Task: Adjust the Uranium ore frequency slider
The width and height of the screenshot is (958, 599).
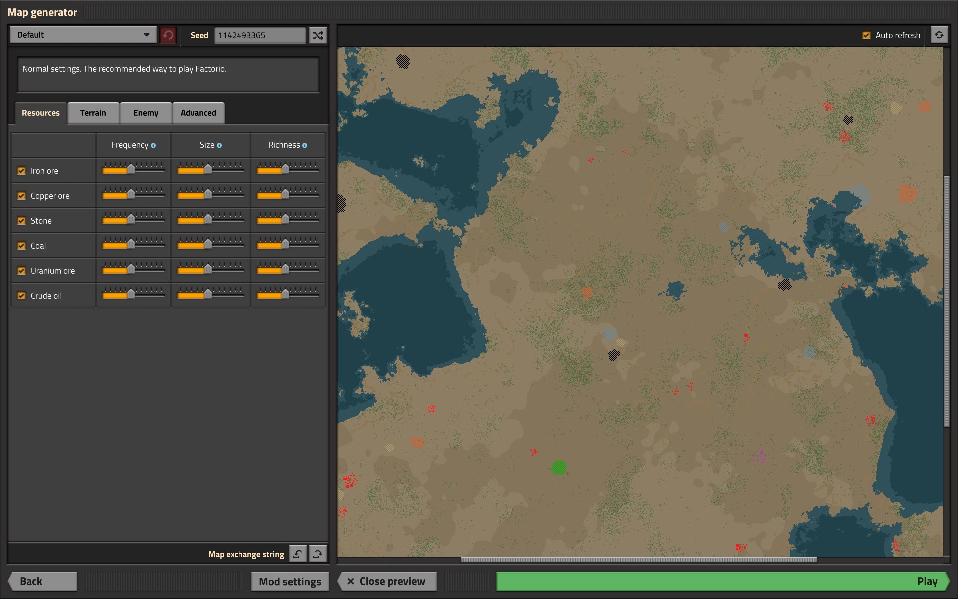Action: coord(133,270)
